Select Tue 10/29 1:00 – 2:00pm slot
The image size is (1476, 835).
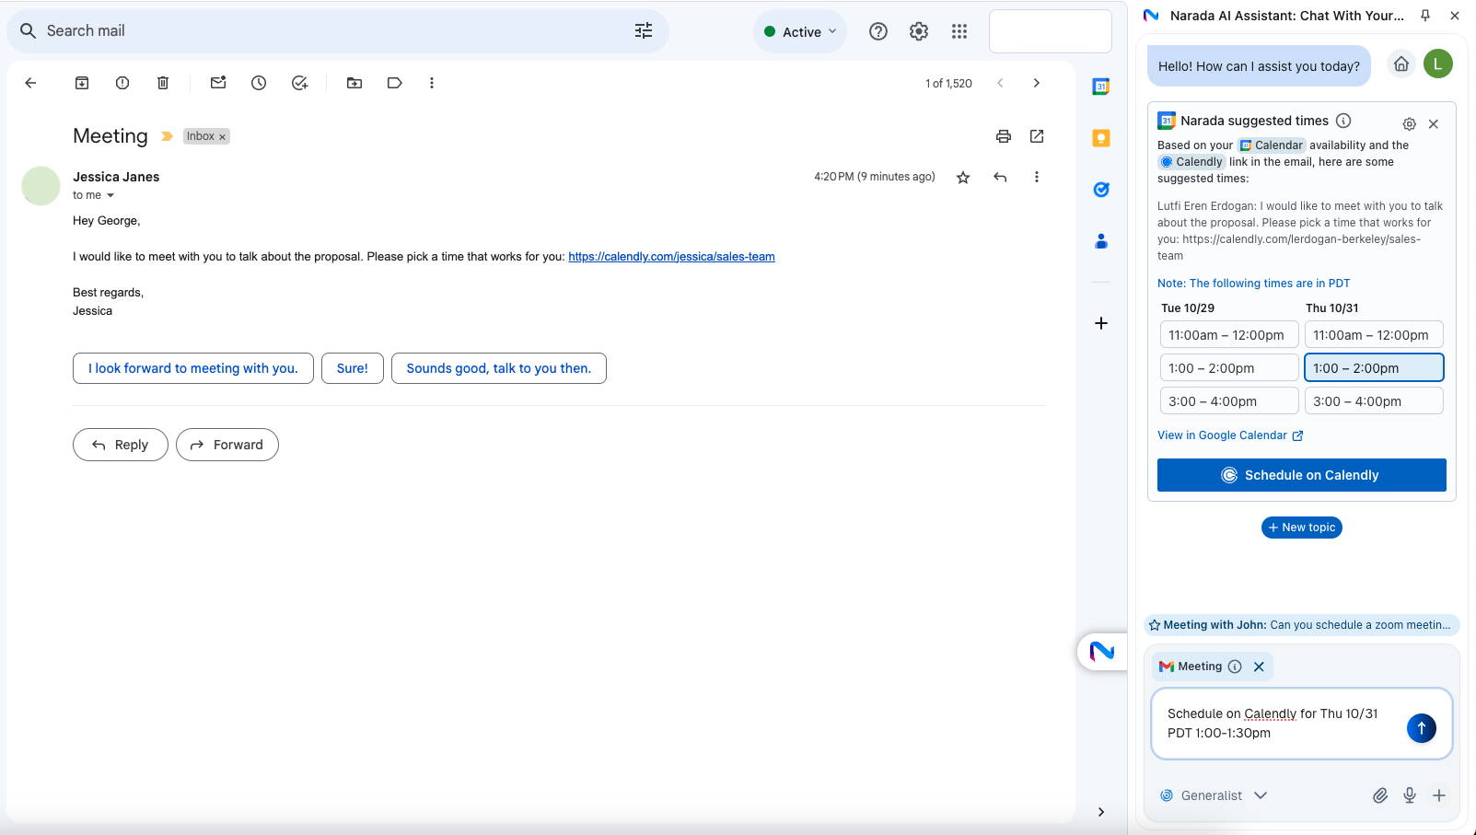point(1229,368)
